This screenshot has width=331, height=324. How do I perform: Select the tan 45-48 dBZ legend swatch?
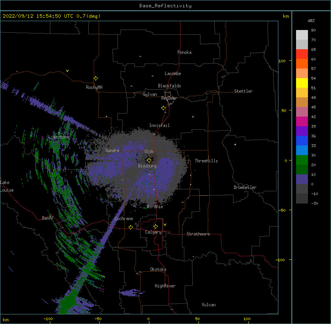[x=302, y=102]
